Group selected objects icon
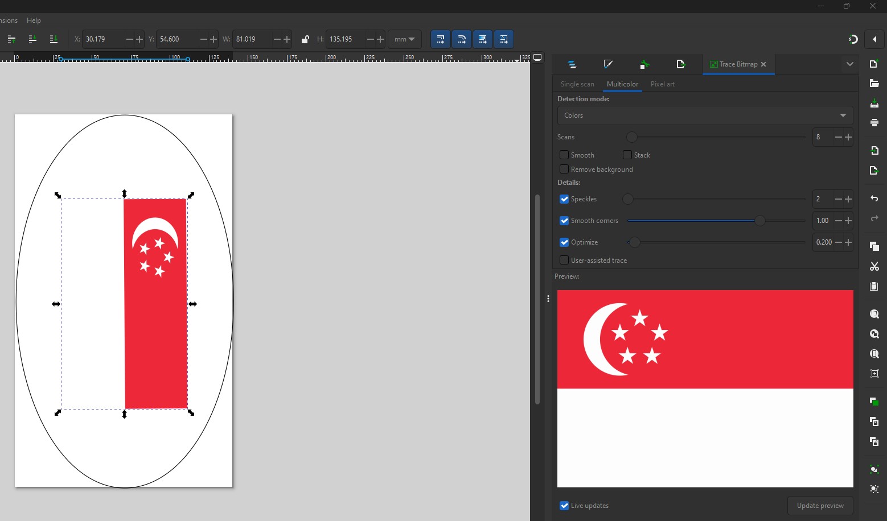This screenshot has height=521, width=887. pyautogui.click(x=874, y=469)
